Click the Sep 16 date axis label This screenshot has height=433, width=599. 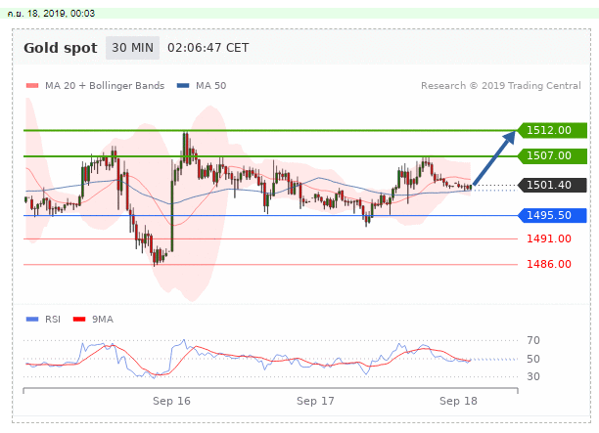click(x=171, y=401)
